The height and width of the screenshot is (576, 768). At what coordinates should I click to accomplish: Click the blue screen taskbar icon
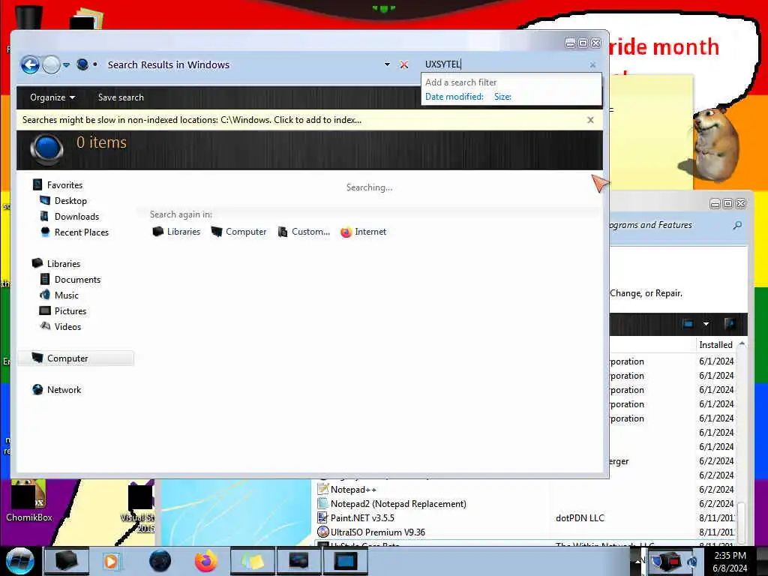[345, 561]
